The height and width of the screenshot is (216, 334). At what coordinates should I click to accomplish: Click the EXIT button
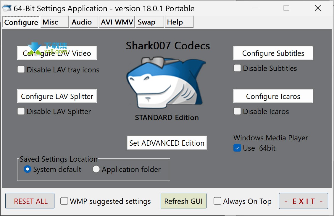303,201
